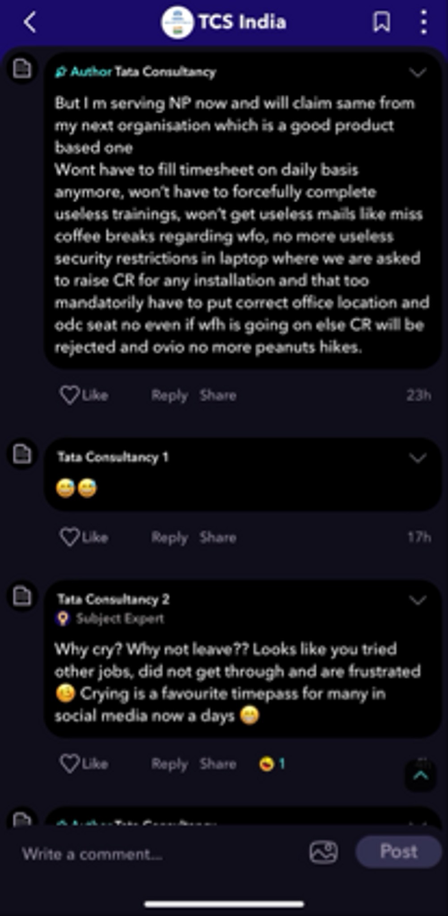Expand options for Author's comment

[x=418, y=72]
